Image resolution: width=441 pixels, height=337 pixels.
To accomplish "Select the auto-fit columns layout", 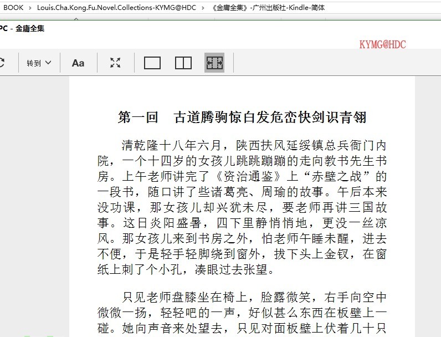I will click(214, 63).
